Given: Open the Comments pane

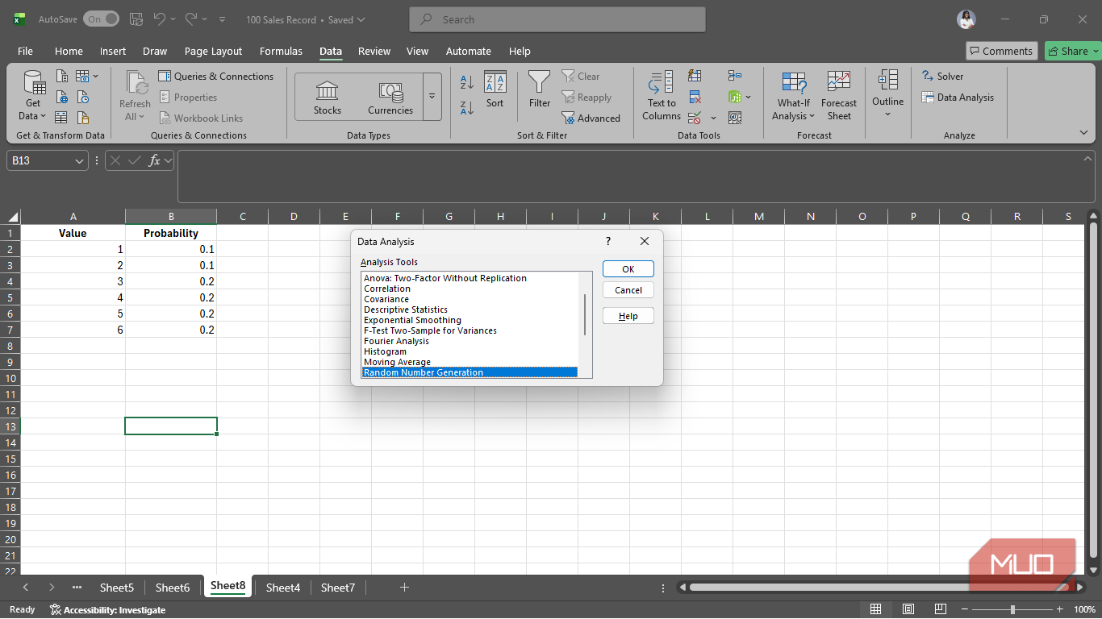Looking at the screenshot, I should point(1001,51).
